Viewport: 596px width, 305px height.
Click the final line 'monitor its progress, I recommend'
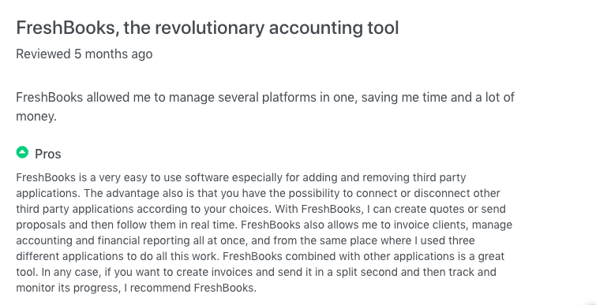[x=137, y=288]
